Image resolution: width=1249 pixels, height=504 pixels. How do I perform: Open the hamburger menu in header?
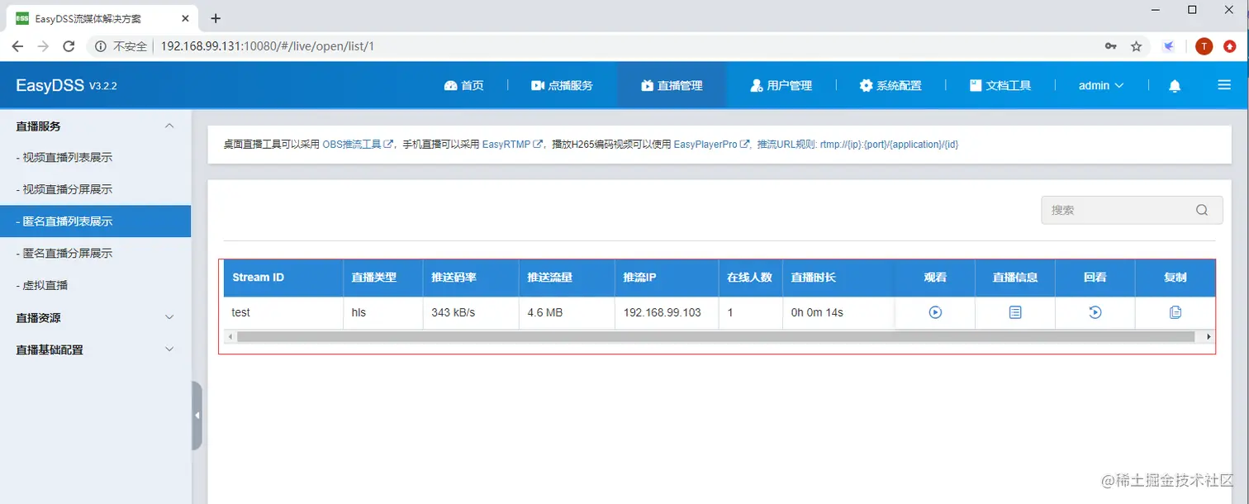click(1224, 85)
